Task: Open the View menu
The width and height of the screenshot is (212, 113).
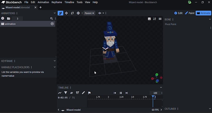Action: (88, 2)
